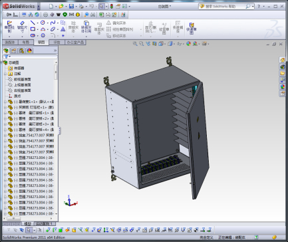Select the Arc sketch tool
The width and height of the screenshot is (288, 242).
point(43,29)
